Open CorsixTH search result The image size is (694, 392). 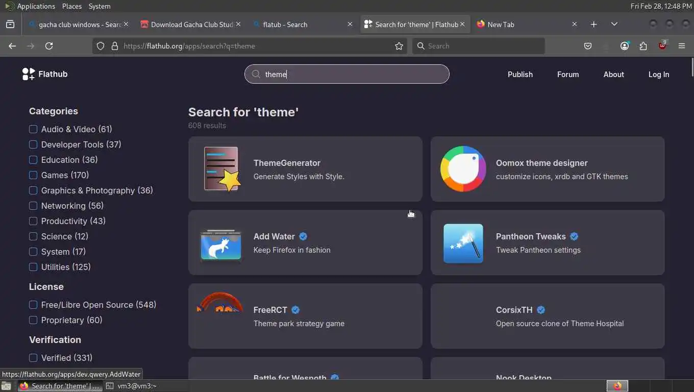pos(548,316)
